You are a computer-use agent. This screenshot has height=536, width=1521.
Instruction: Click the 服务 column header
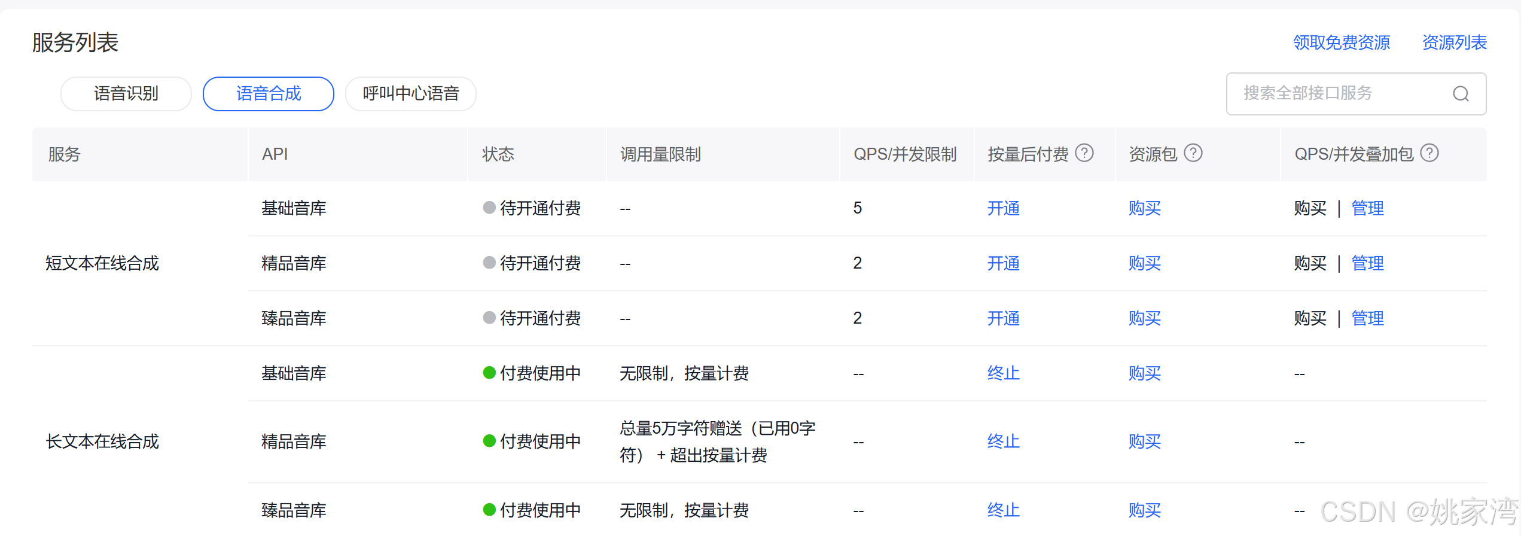64,154
